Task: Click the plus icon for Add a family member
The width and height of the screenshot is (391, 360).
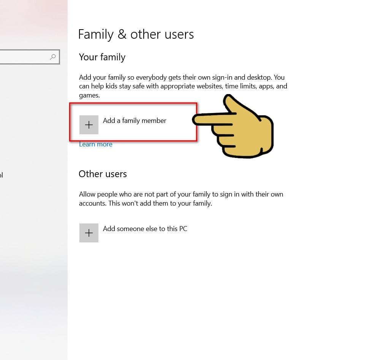Action: [x=89, y=125]
